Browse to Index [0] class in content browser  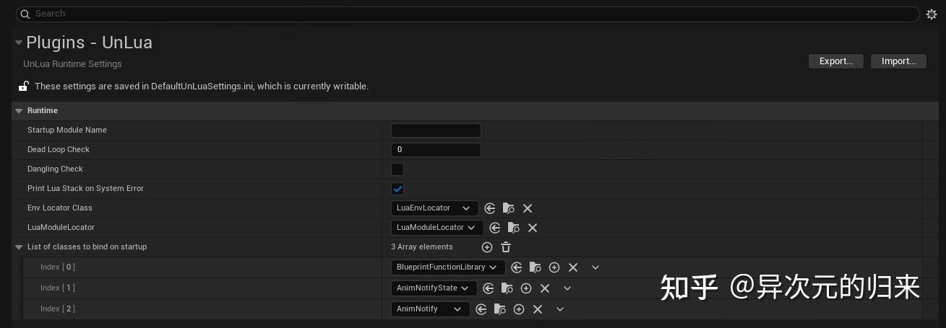(x=536, y=267)
